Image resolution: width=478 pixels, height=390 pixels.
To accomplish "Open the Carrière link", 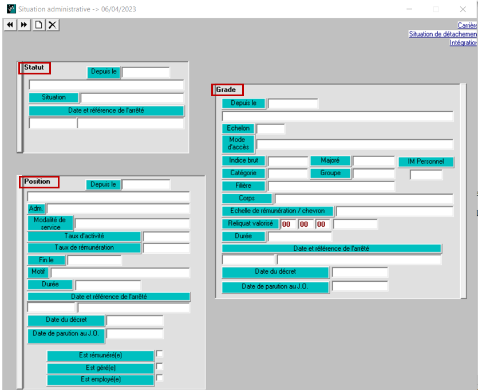I will [467, 25].
